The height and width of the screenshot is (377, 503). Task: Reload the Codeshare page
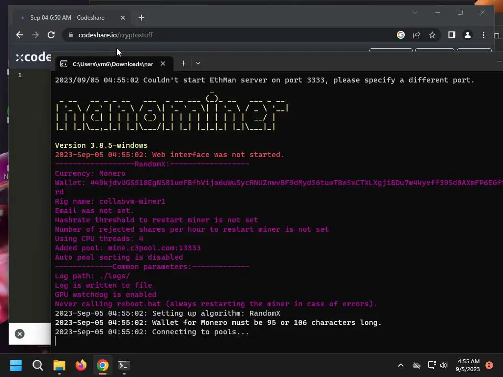[51, 35]
